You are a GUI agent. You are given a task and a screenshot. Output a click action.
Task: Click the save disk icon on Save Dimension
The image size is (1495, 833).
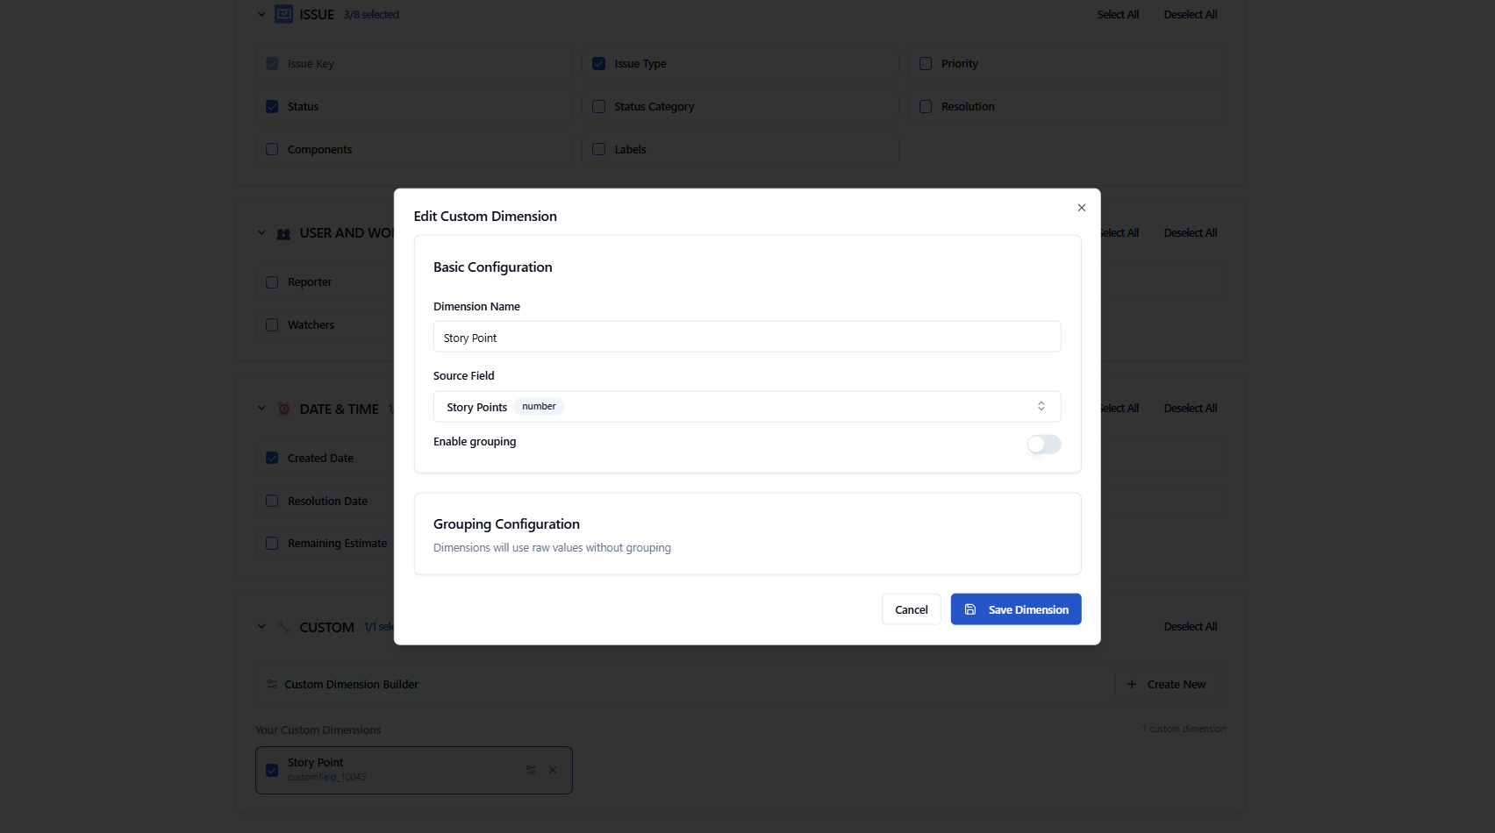pyautogui.click(x=969, y=609)
